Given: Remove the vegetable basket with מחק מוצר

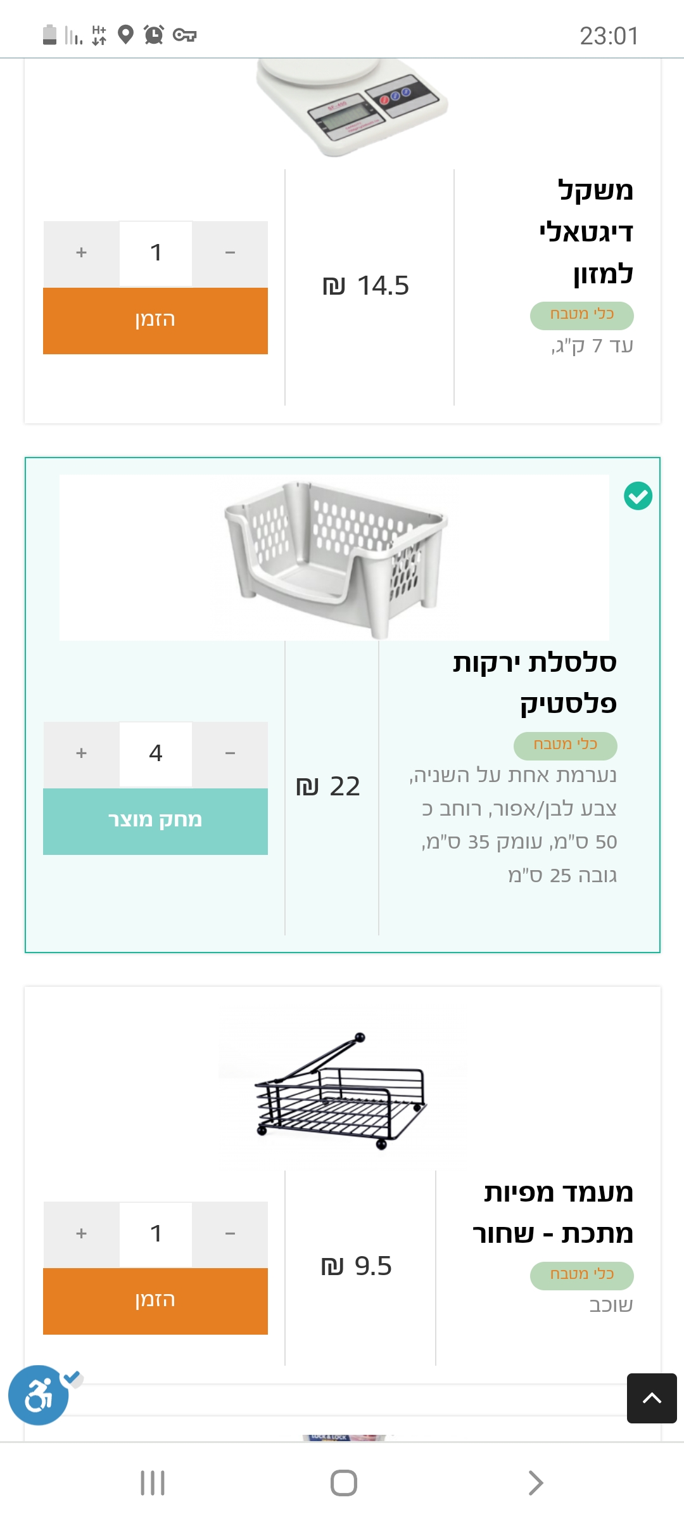Looking at the screenshot, I should click(155, 821).
